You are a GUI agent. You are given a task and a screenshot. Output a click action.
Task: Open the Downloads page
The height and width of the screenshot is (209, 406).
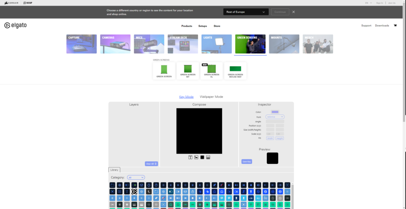[382, 26]
